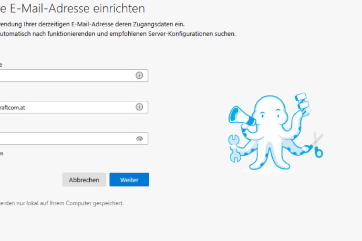This screenshot has height=241, width=362.
Task: Click the wrench in the octopus illustration
Action: [234, 147]
